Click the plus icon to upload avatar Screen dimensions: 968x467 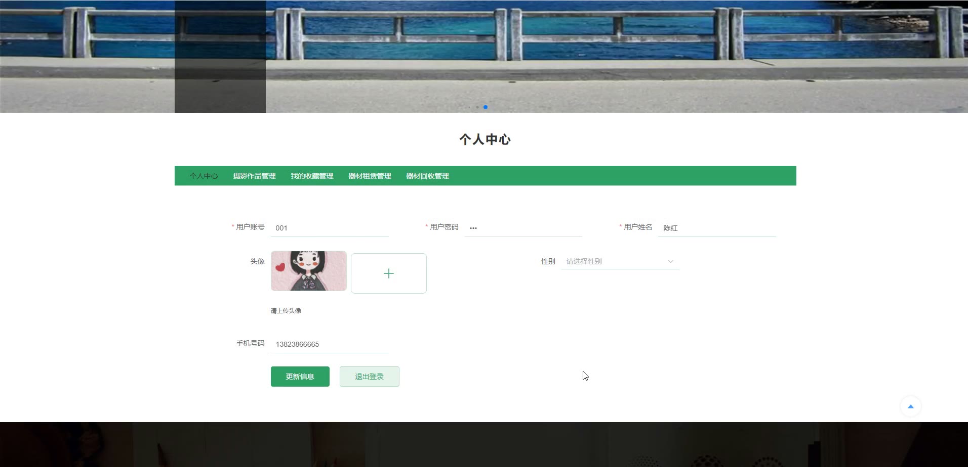(x=388, y=273)
